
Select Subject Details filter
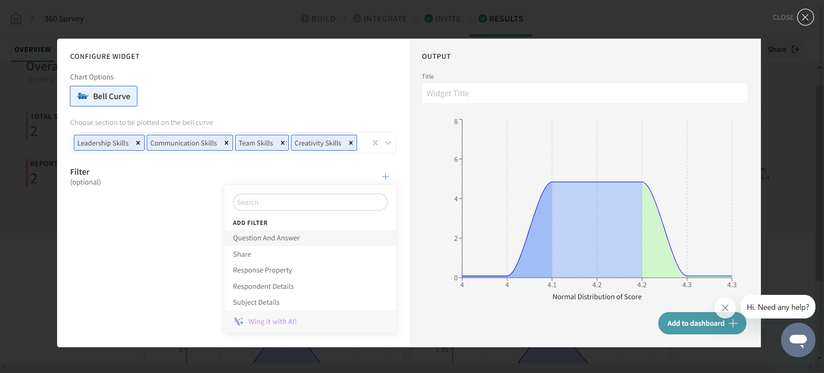click(256, 302)
